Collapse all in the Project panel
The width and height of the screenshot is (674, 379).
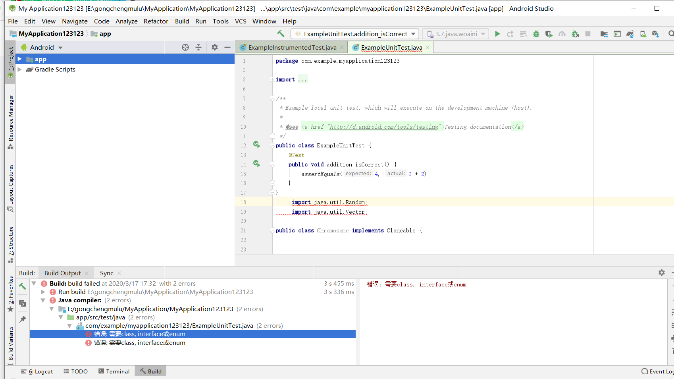[x=198, y=47]
